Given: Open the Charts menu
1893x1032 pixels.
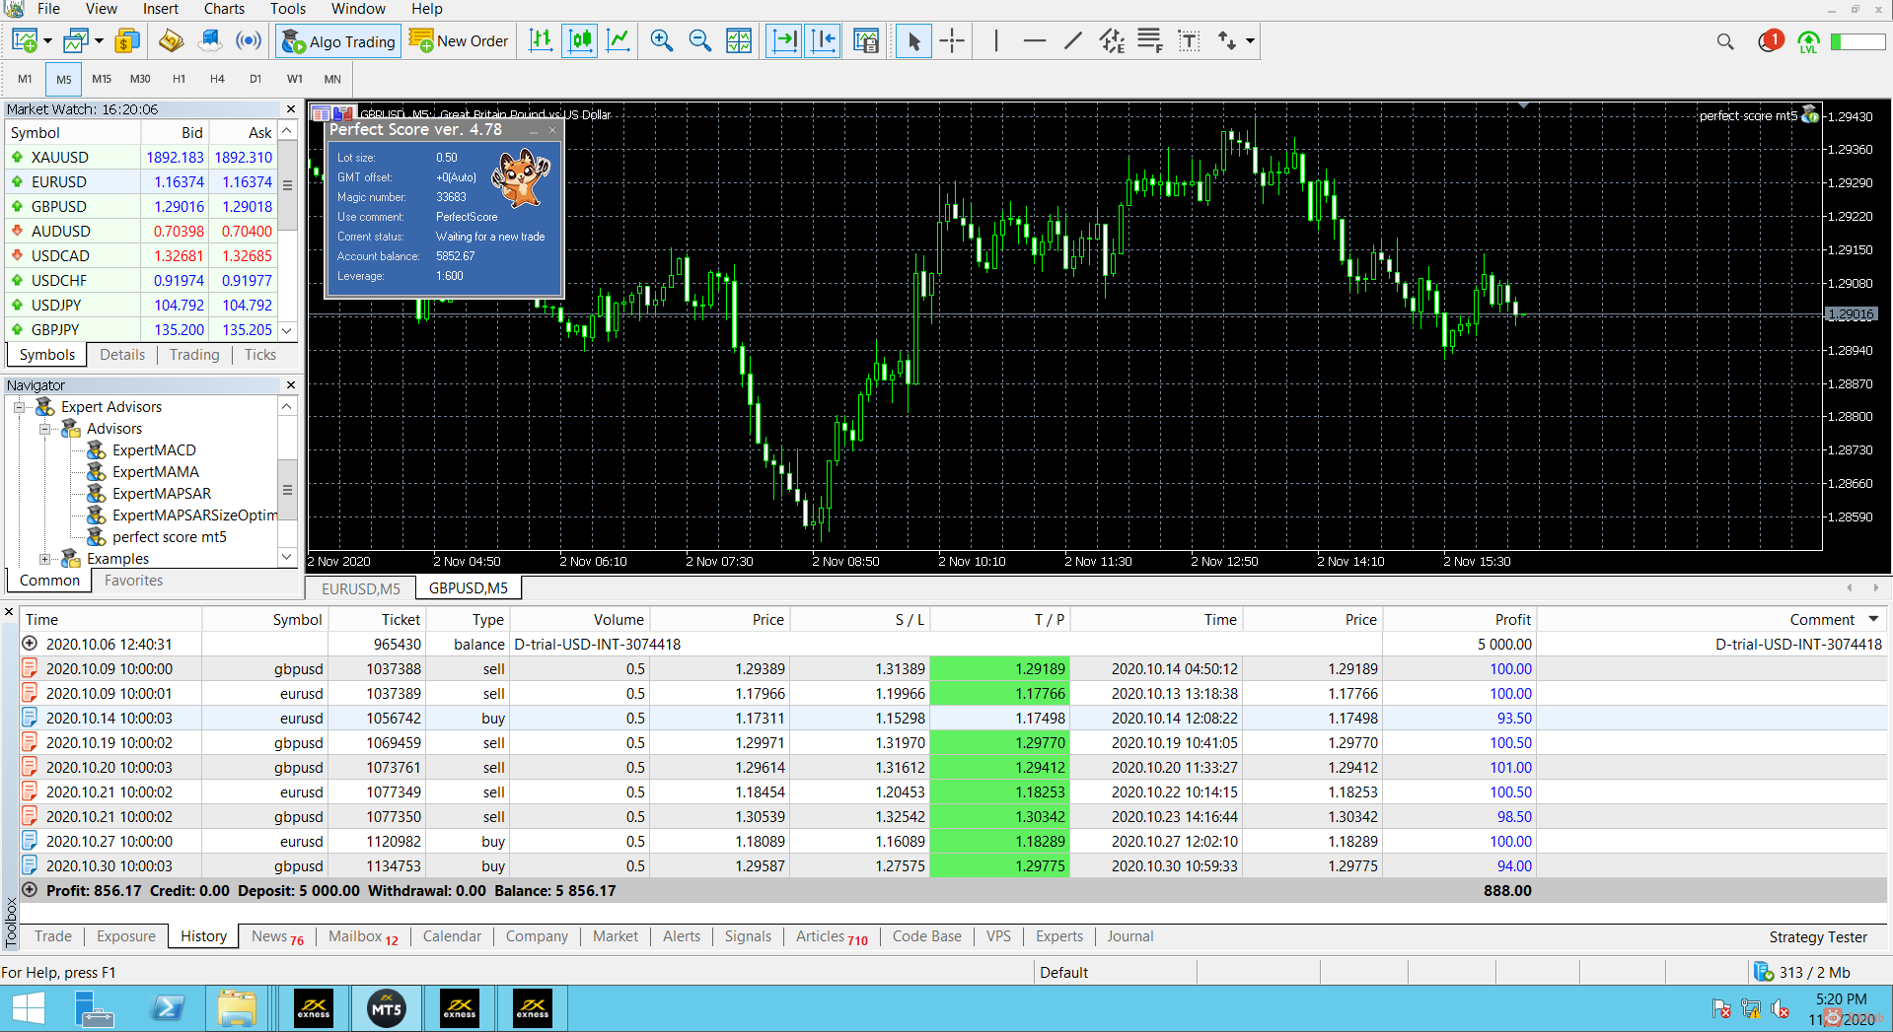Looking at the screenshot, I should [224, 9].
